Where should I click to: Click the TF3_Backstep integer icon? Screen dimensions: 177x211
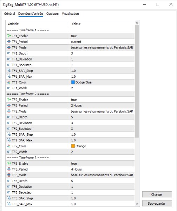point(9,192)
